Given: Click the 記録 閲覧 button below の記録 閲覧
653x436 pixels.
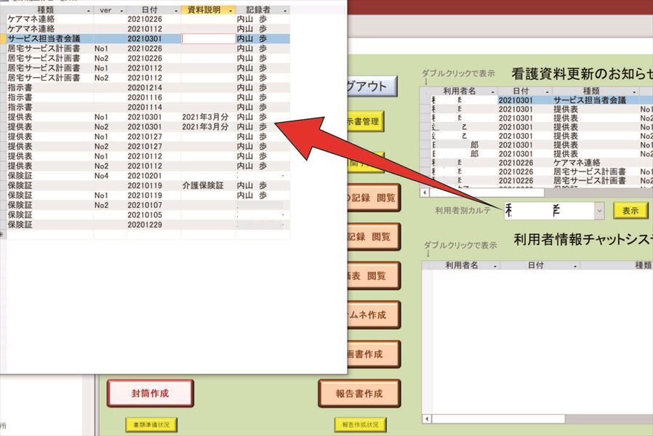Looking at the screenshot, I should 374,237.
